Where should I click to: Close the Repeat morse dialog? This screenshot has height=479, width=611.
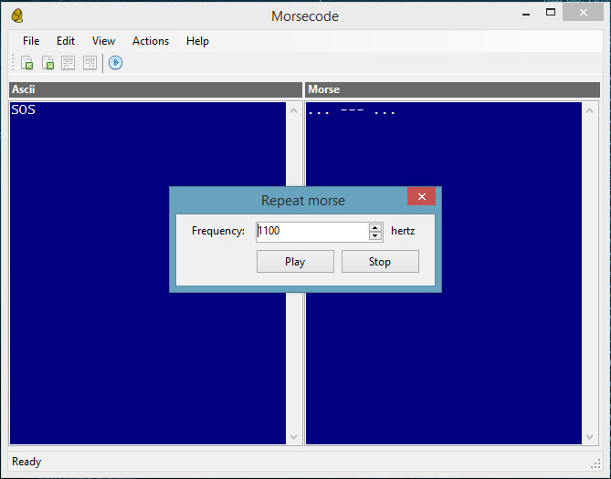coord(422,196)
